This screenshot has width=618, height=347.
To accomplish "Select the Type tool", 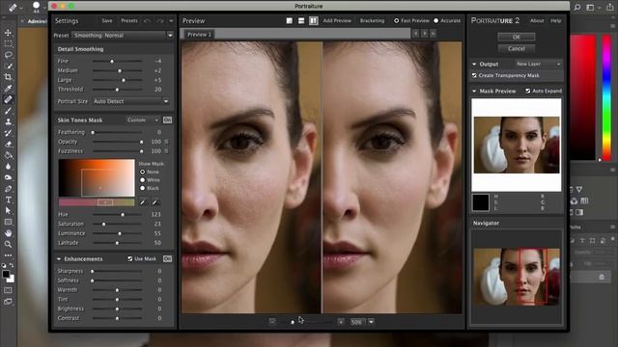I will pos(8,200).
